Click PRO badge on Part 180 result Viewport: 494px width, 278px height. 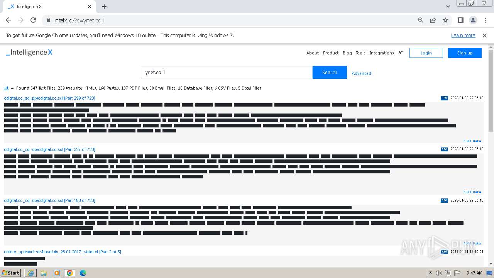[x=444, y=200]
